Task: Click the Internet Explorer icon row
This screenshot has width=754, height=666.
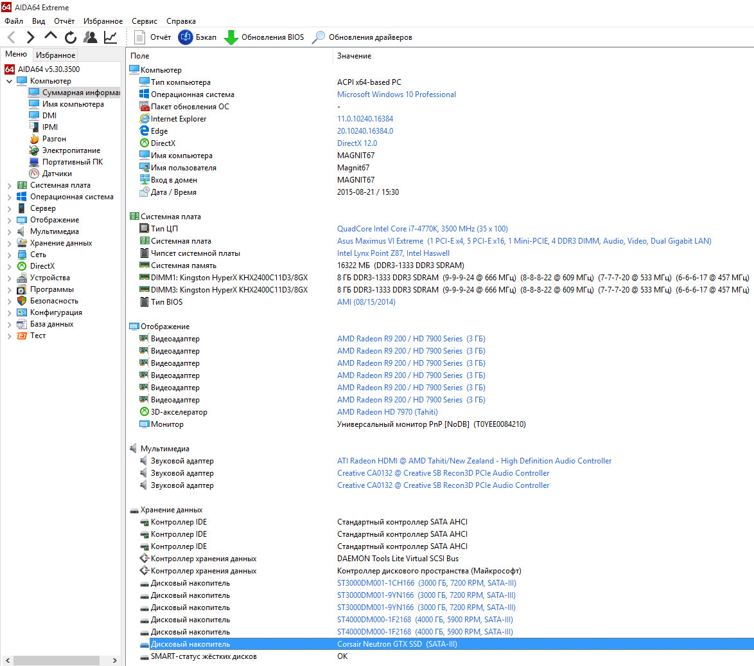Action: (x=145, y=119)
